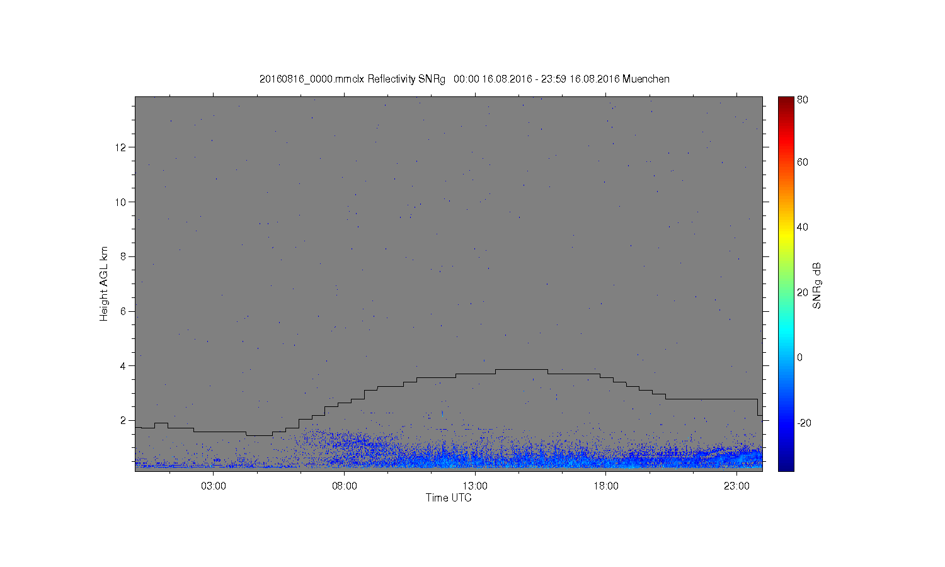Click the 'Time UTC' axis label
The image size is (945, 567).
[x=449, y=498]
